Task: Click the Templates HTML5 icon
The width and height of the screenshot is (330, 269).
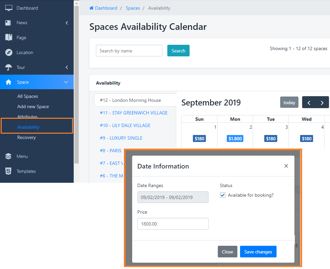Action: click(x=9, y=171)
